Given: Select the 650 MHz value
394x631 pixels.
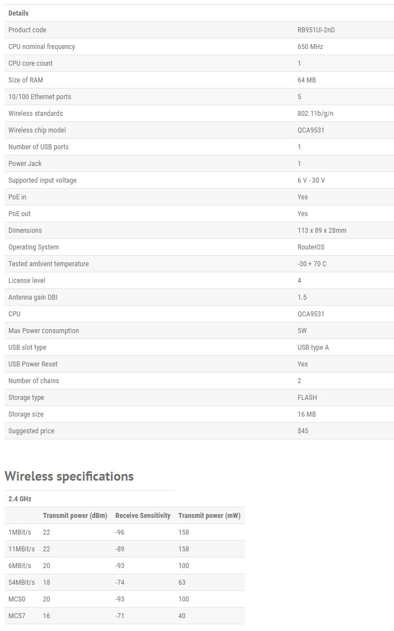Looking at the screenshot, I should (310, 47).
